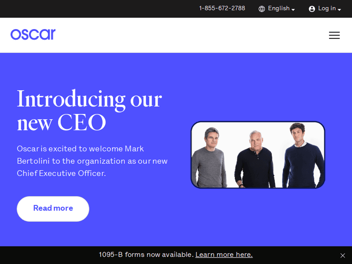Click the caret beside Log in
Image resolution: width=352 pixels, height=264 pixels.
click(x=339, y=10)
